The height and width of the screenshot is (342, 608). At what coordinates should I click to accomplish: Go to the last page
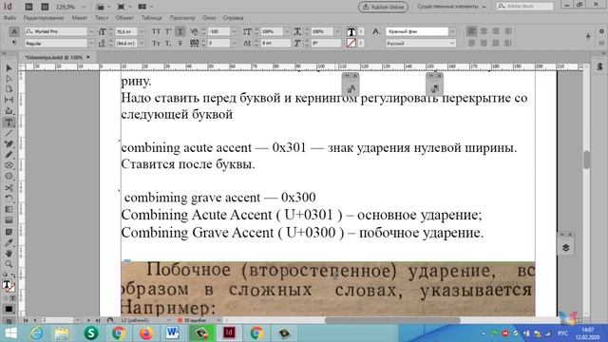(97, 320)
